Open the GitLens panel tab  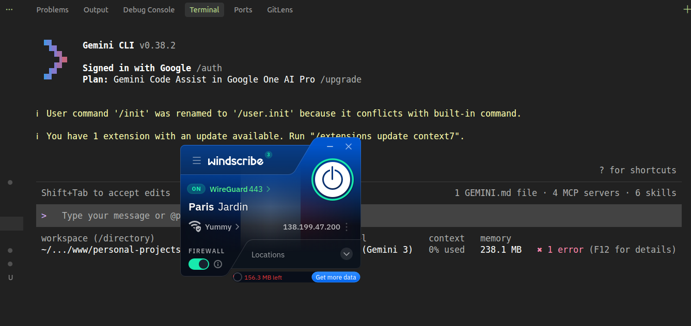tap(280, 10)
